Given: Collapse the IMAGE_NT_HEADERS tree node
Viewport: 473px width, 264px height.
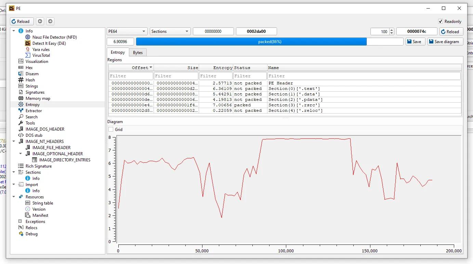Looking at the screenshot, I should pyautogui.click(x=14, y=142).
